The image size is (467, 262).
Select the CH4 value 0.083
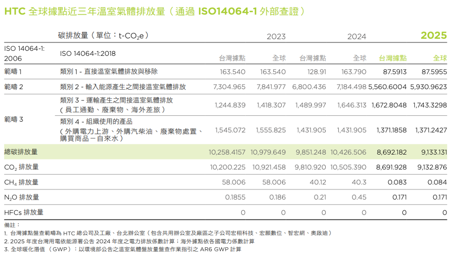click(397, 182)
